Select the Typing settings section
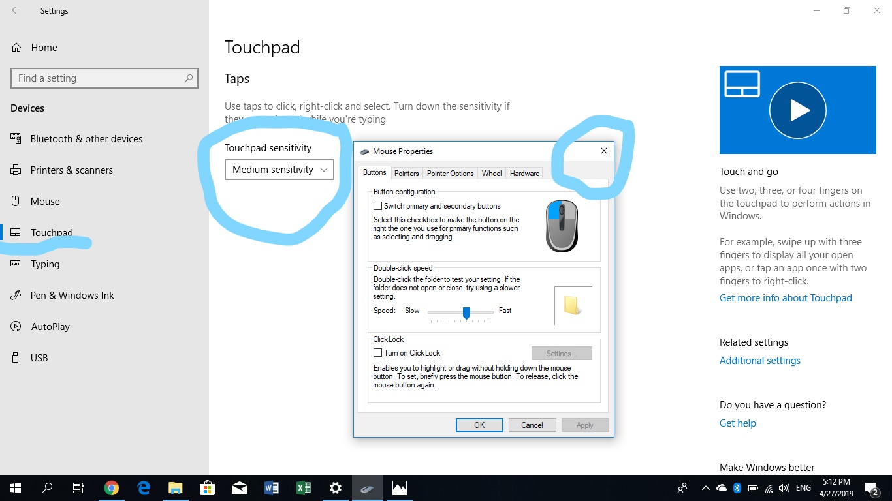 click(45, 264)
